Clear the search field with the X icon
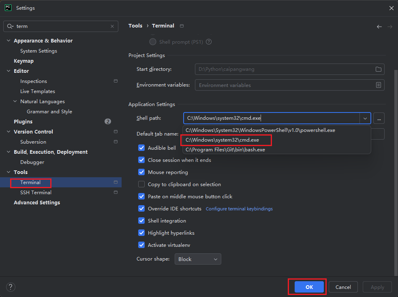 pos(112,26)
